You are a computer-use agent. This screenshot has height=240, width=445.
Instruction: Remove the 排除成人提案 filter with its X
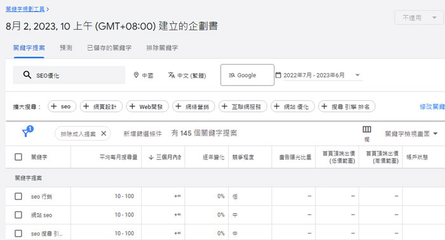tap(104, 133)
